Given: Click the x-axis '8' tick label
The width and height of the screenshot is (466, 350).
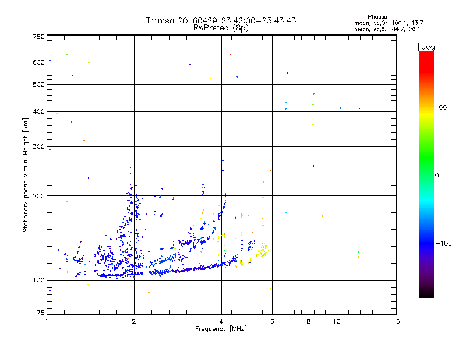Looking at the screenshot, I should (x=309, y=321).
